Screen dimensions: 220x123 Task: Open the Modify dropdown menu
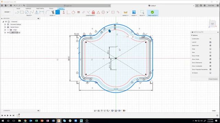(x=52, y=15)
